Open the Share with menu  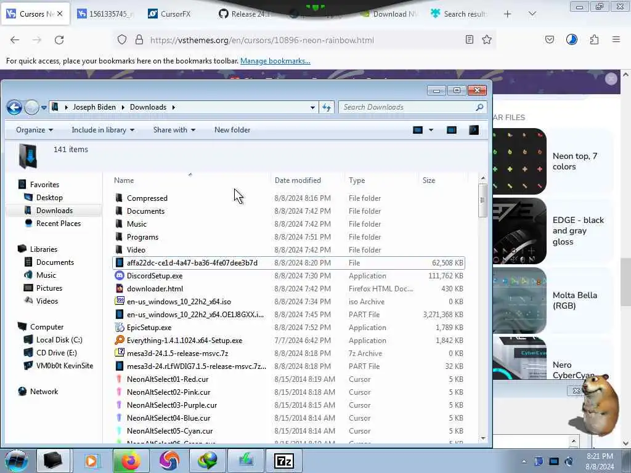(x=174, y=130)
